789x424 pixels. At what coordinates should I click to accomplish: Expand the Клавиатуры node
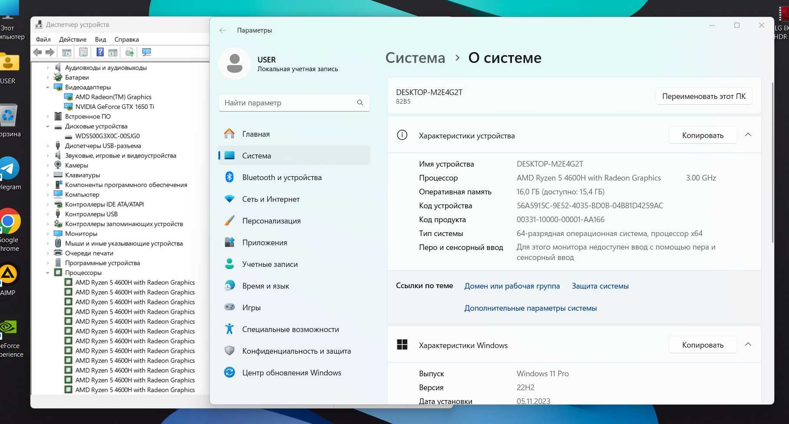pyautogui.click(x=48, y=175)
